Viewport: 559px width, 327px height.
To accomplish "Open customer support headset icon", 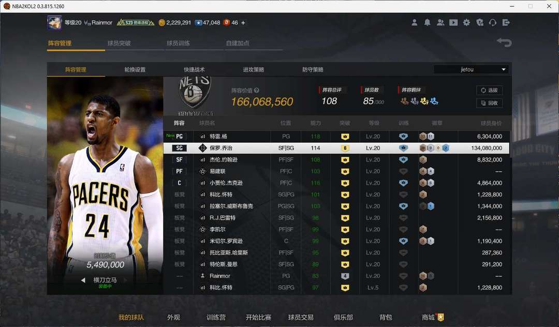I will click(x=493, y=22).
